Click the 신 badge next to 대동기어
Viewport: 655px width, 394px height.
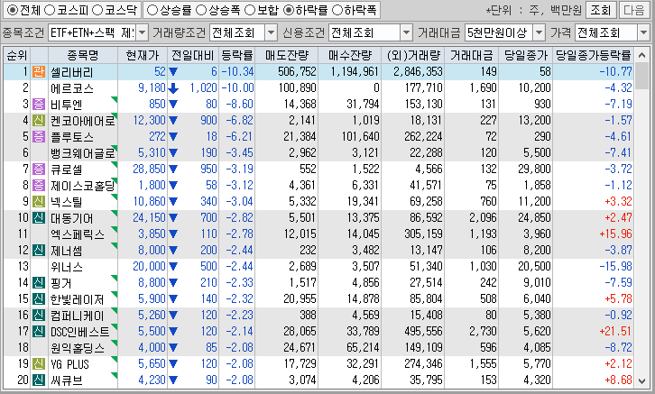[x=39, y=218]
